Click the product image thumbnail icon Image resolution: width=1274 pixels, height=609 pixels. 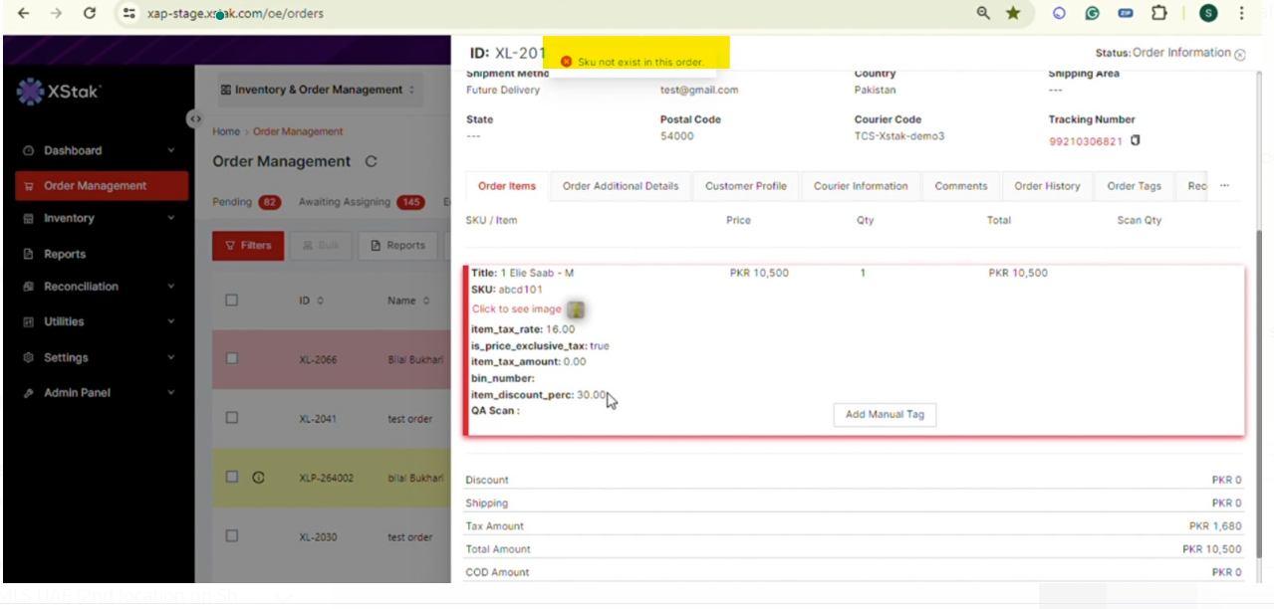point(576,309)
